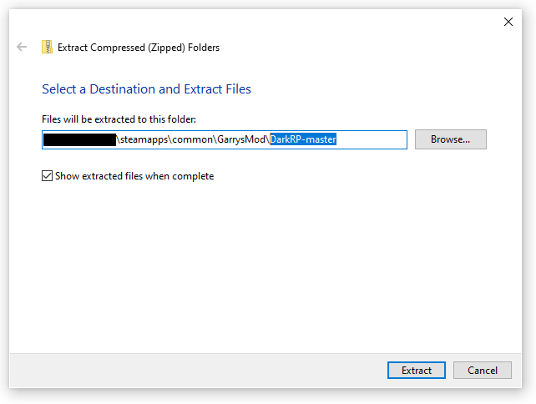Click the zipped folder icon in title
536x404 pixels.
[x=47, y=48]
